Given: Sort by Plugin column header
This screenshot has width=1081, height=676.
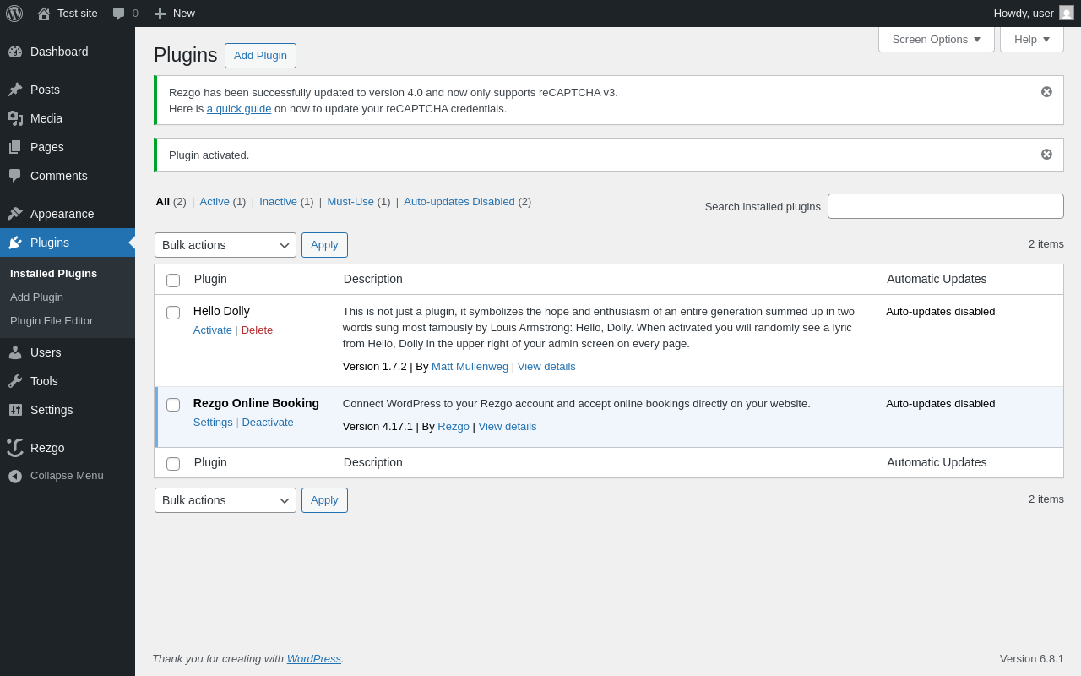Looking at the screenshot, I should click(210, 279).
